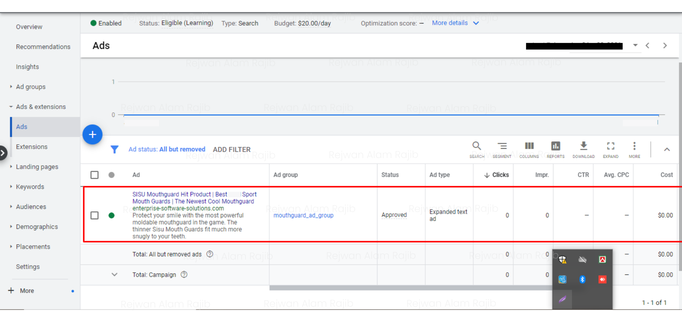Click the funnel filter icon
Image resolution: width=682 pixels, height=322 pixels.
(x=114, y=149)
